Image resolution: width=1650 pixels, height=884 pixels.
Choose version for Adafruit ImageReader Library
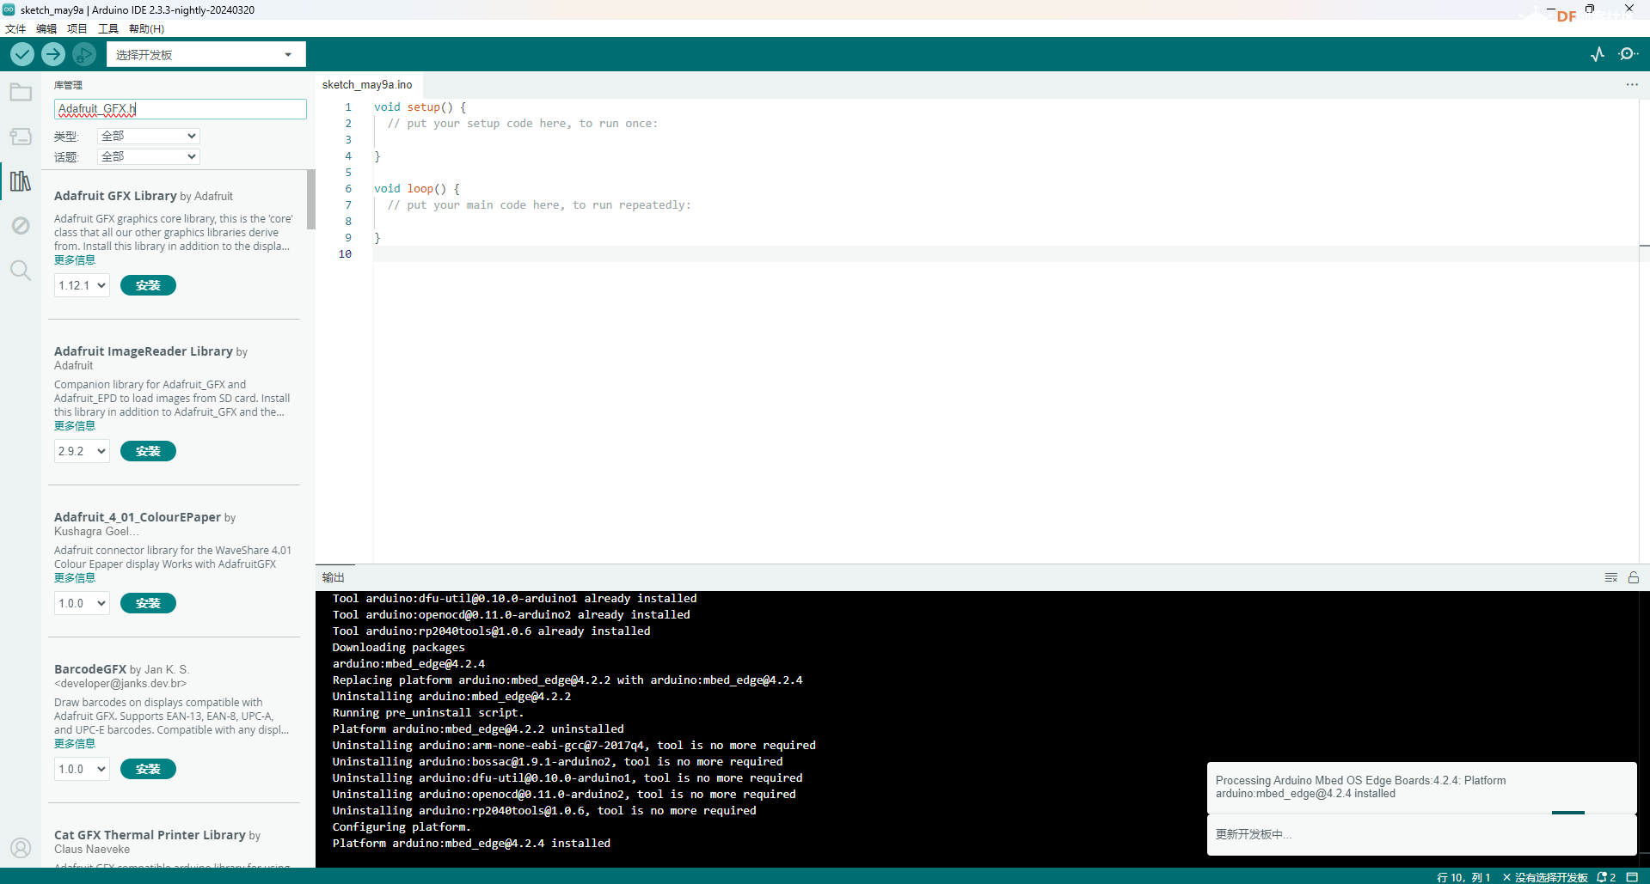[83, 451]
